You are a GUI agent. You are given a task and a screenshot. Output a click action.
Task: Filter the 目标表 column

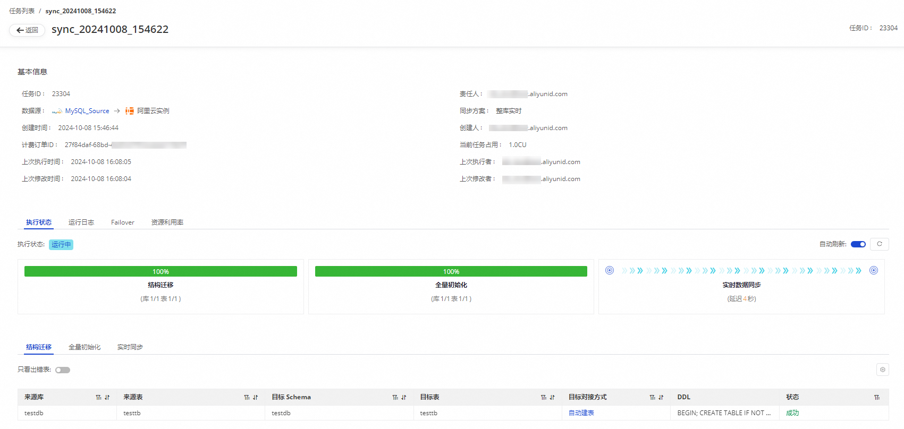point(543,397)
